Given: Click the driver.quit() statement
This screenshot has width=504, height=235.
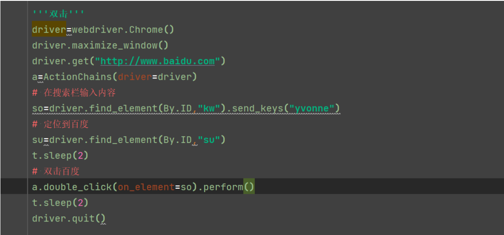Looking at the screenshot, I should tap(68, 218).
